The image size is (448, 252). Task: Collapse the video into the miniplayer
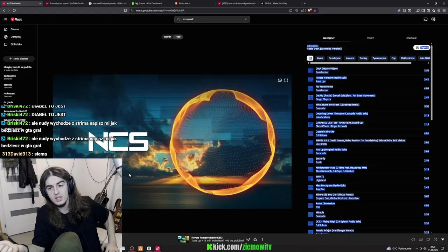pos(280,80)
